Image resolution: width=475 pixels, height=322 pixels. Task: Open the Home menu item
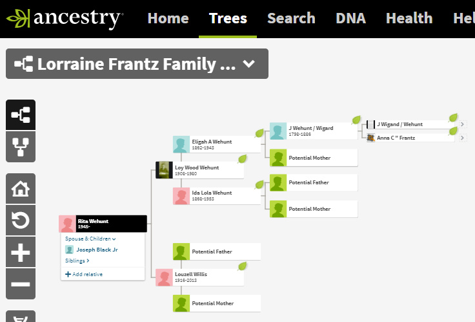tap(168, 18)
